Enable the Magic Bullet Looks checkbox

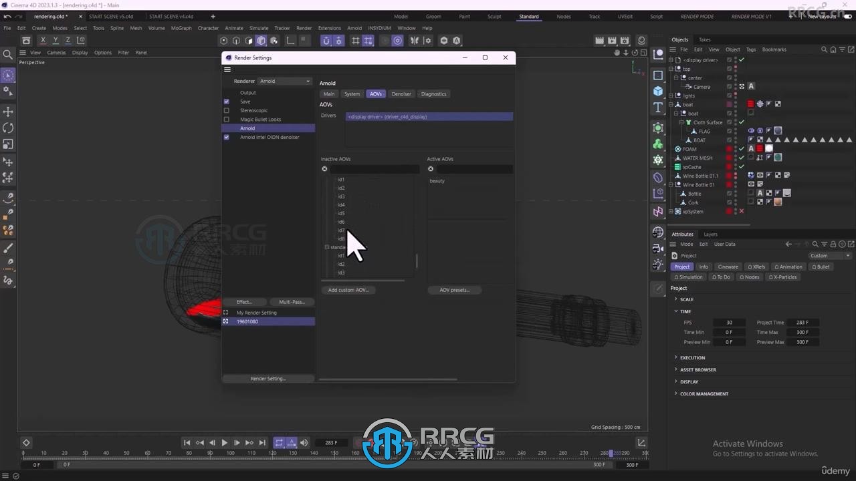[x=226, y=120]
